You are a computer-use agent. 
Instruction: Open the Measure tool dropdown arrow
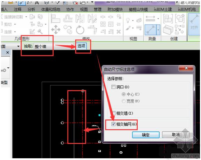coord(158,19)
